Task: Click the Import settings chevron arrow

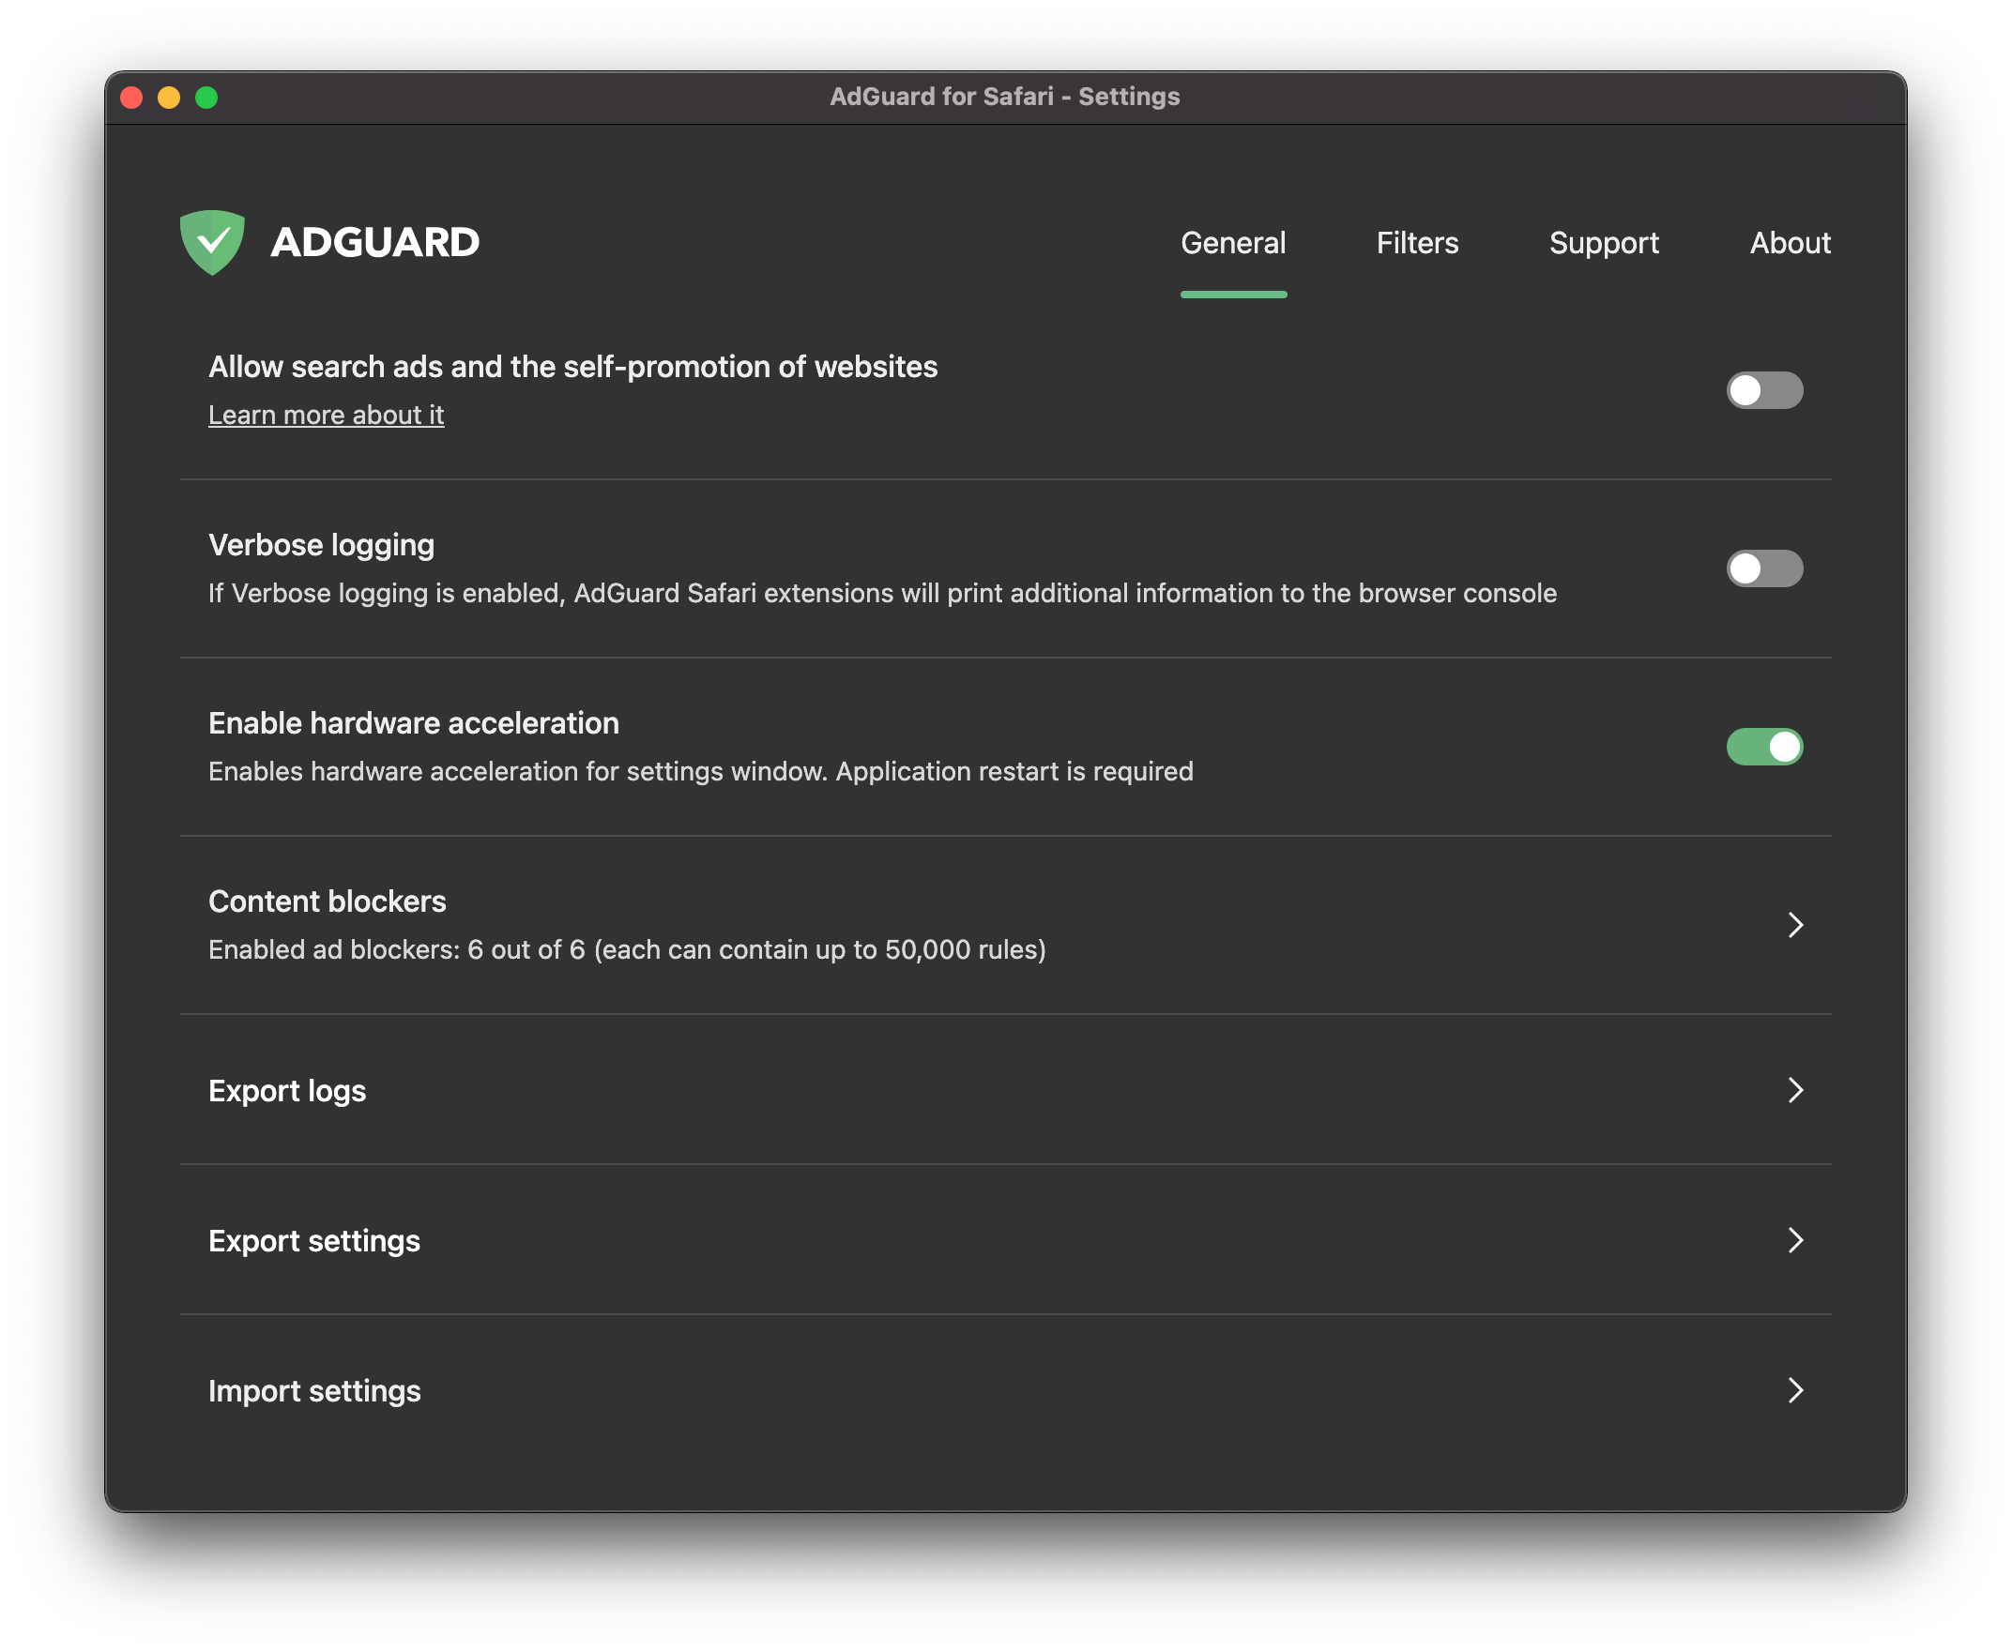Action: click(x=1794, y=1390)
